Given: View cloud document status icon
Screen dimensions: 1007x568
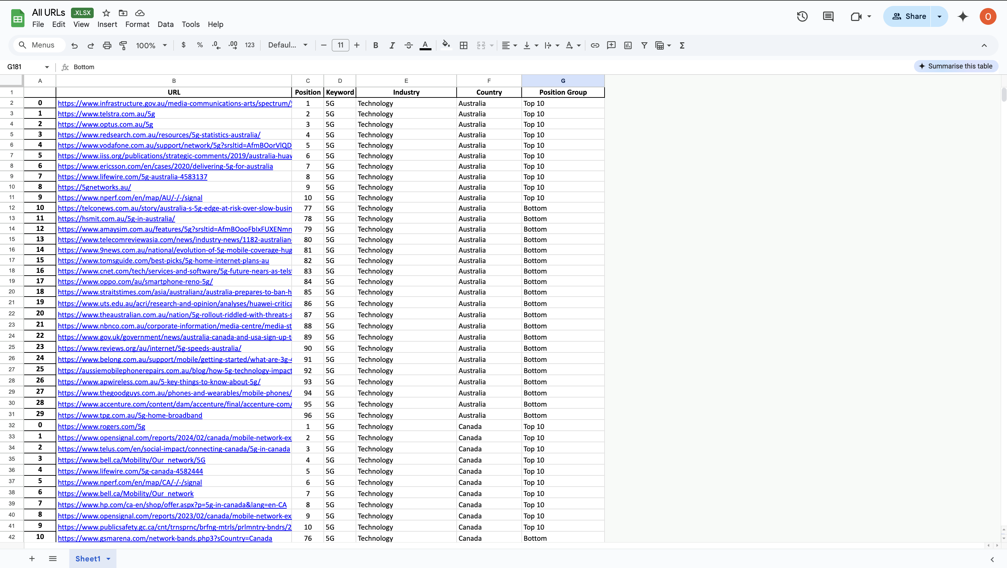Looking at the screenshot, I should point(140,13).
